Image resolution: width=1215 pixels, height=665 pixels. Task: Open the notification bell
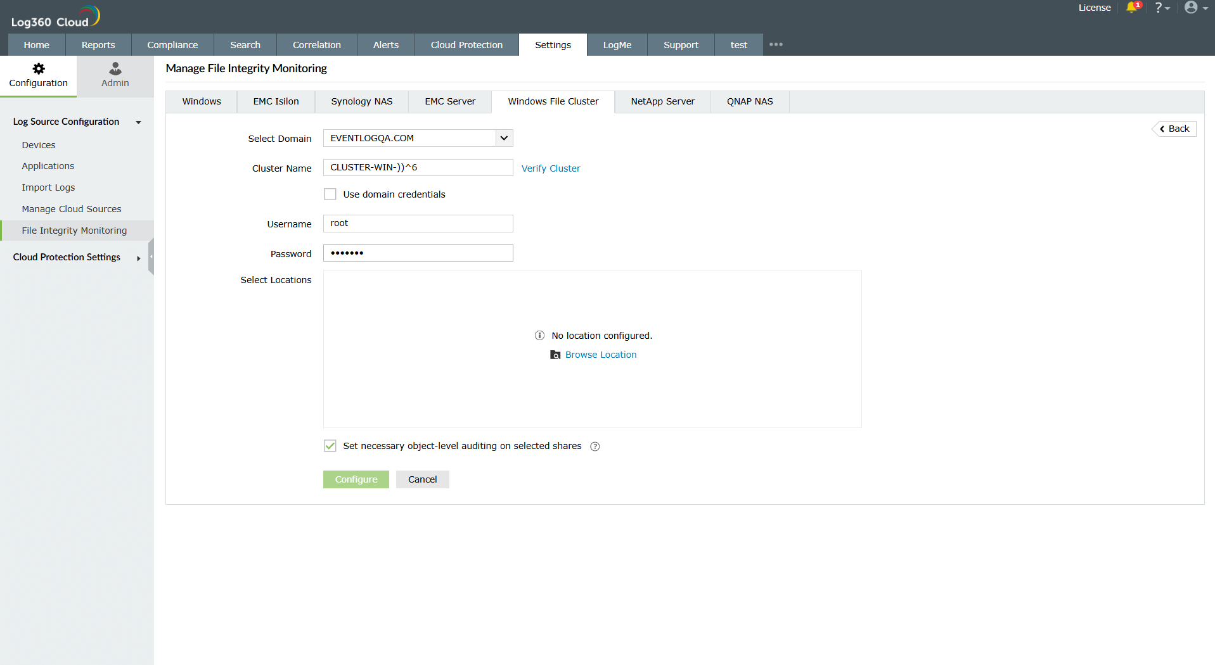(x=1133, y=8)
